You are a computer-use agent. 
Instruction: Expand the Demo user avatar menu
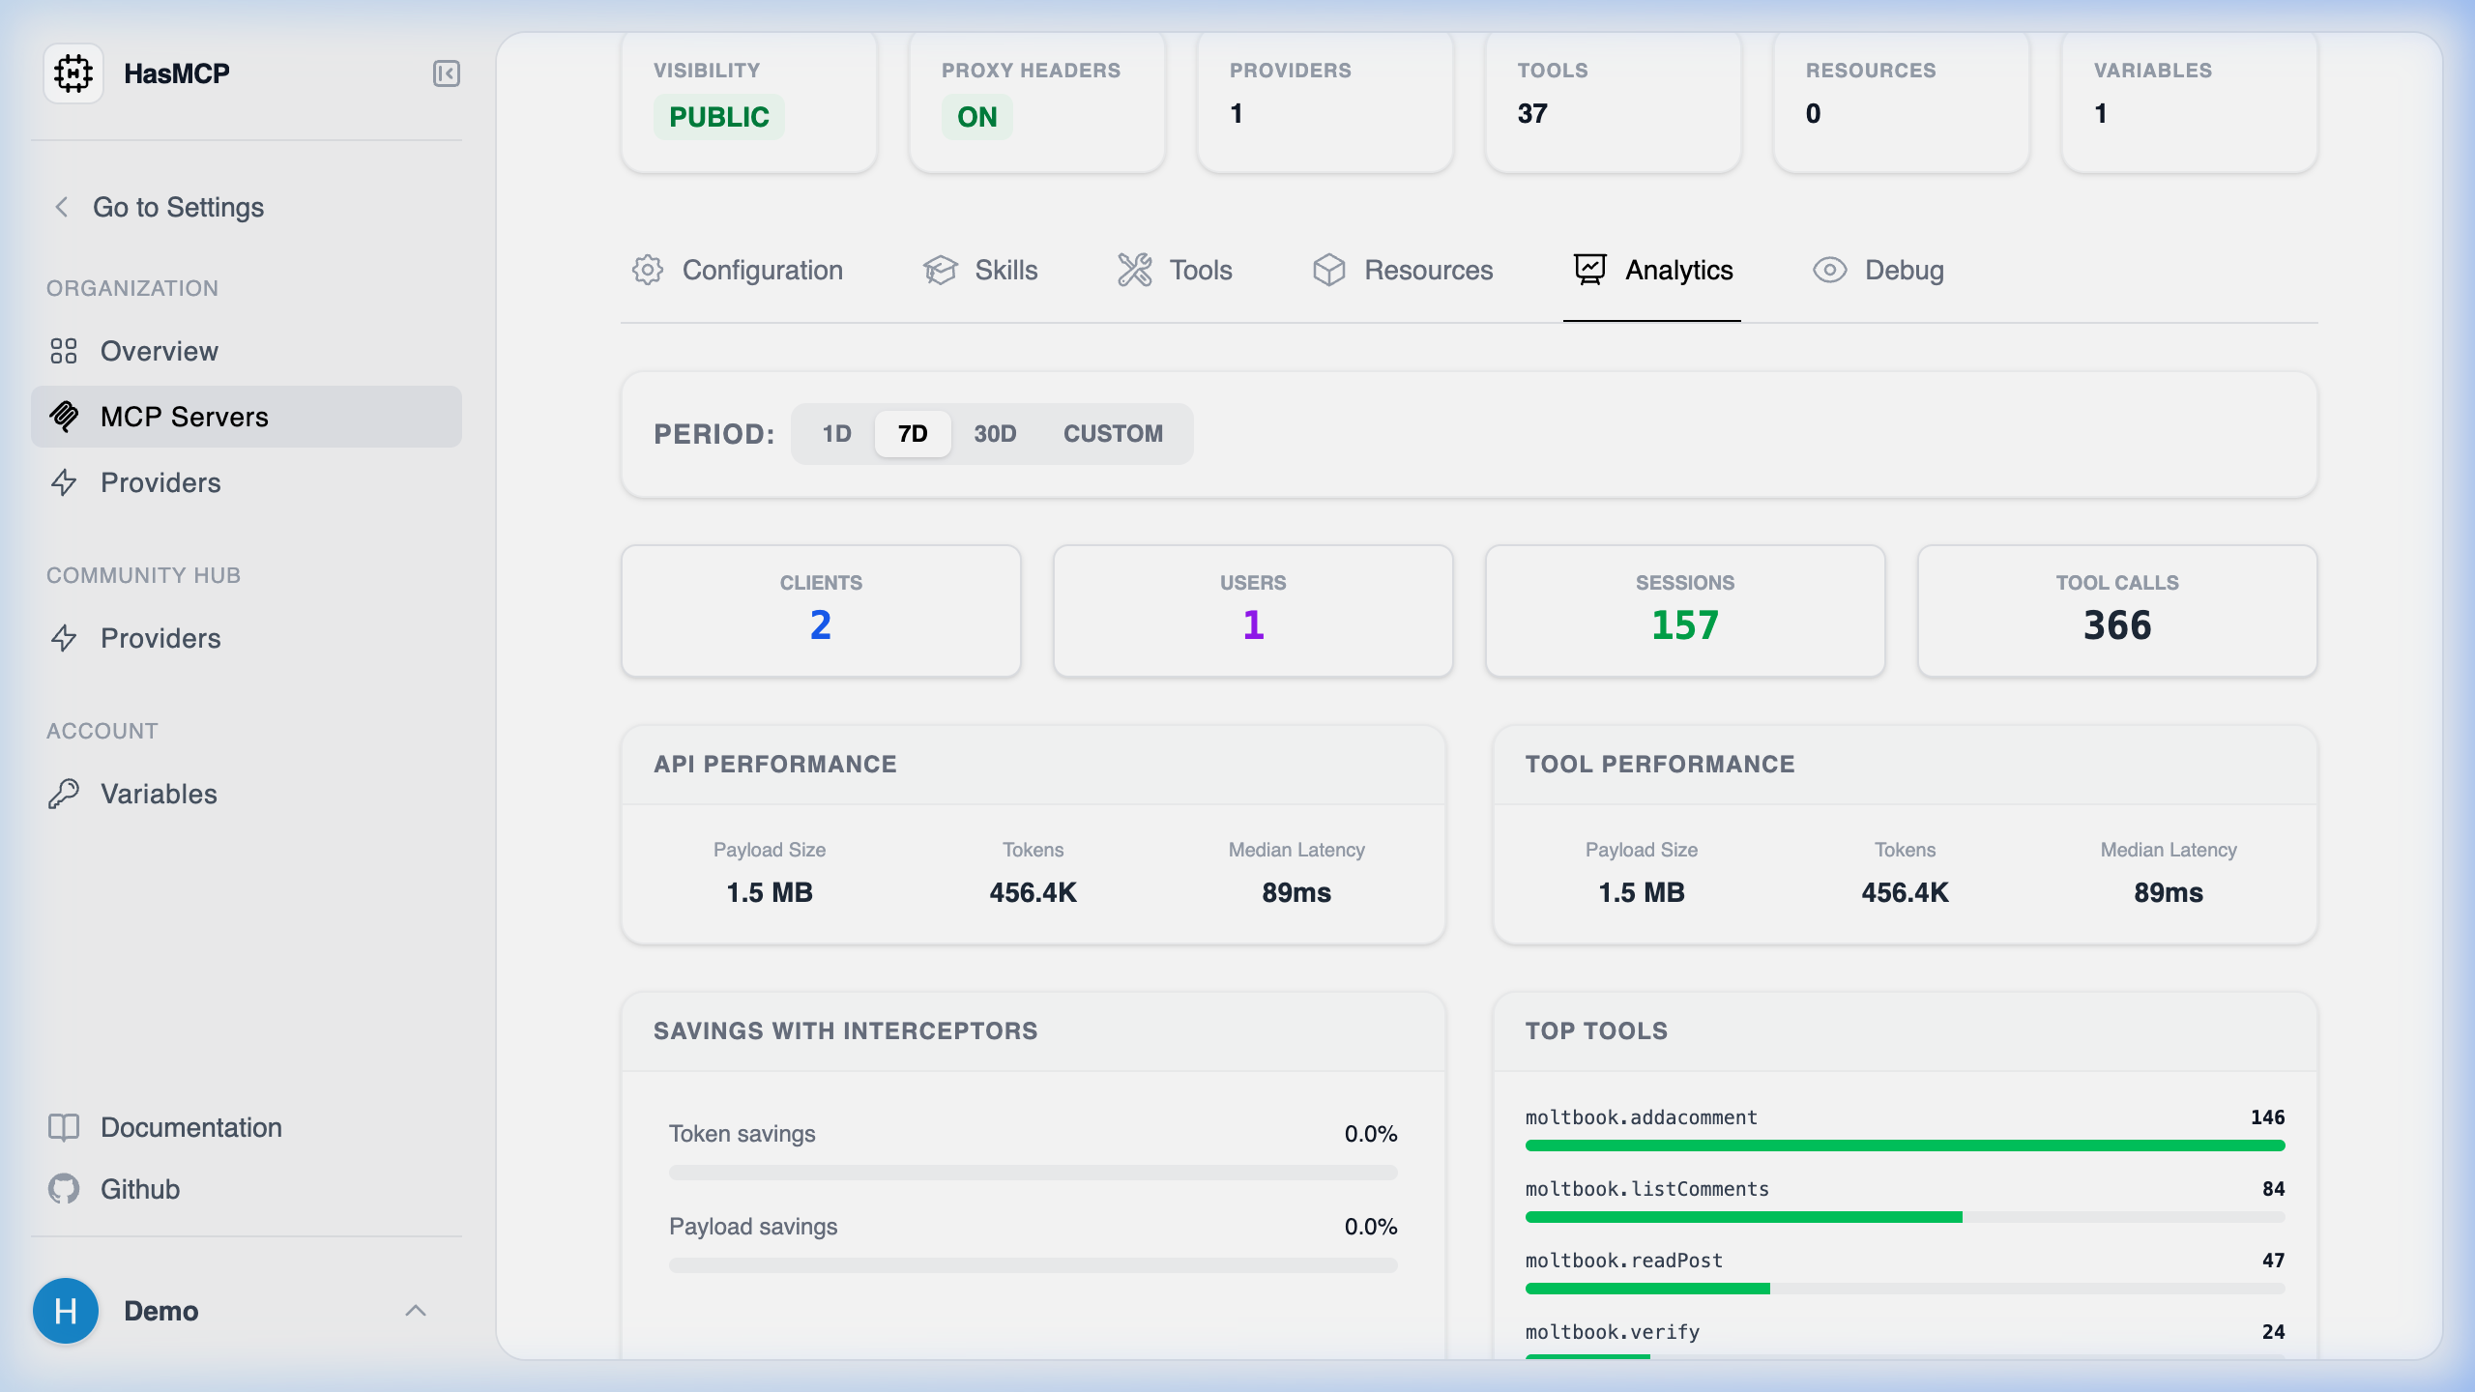[65, 1310]
